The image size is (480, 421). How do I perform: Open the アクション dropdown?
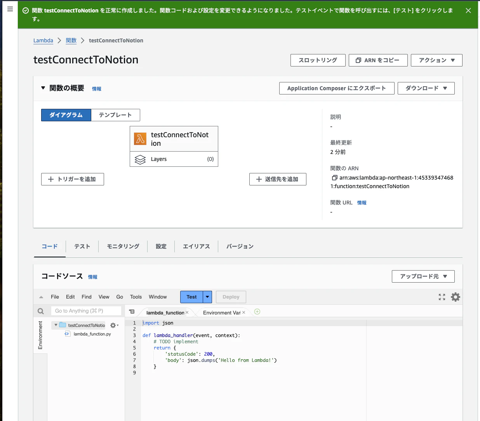437,60
